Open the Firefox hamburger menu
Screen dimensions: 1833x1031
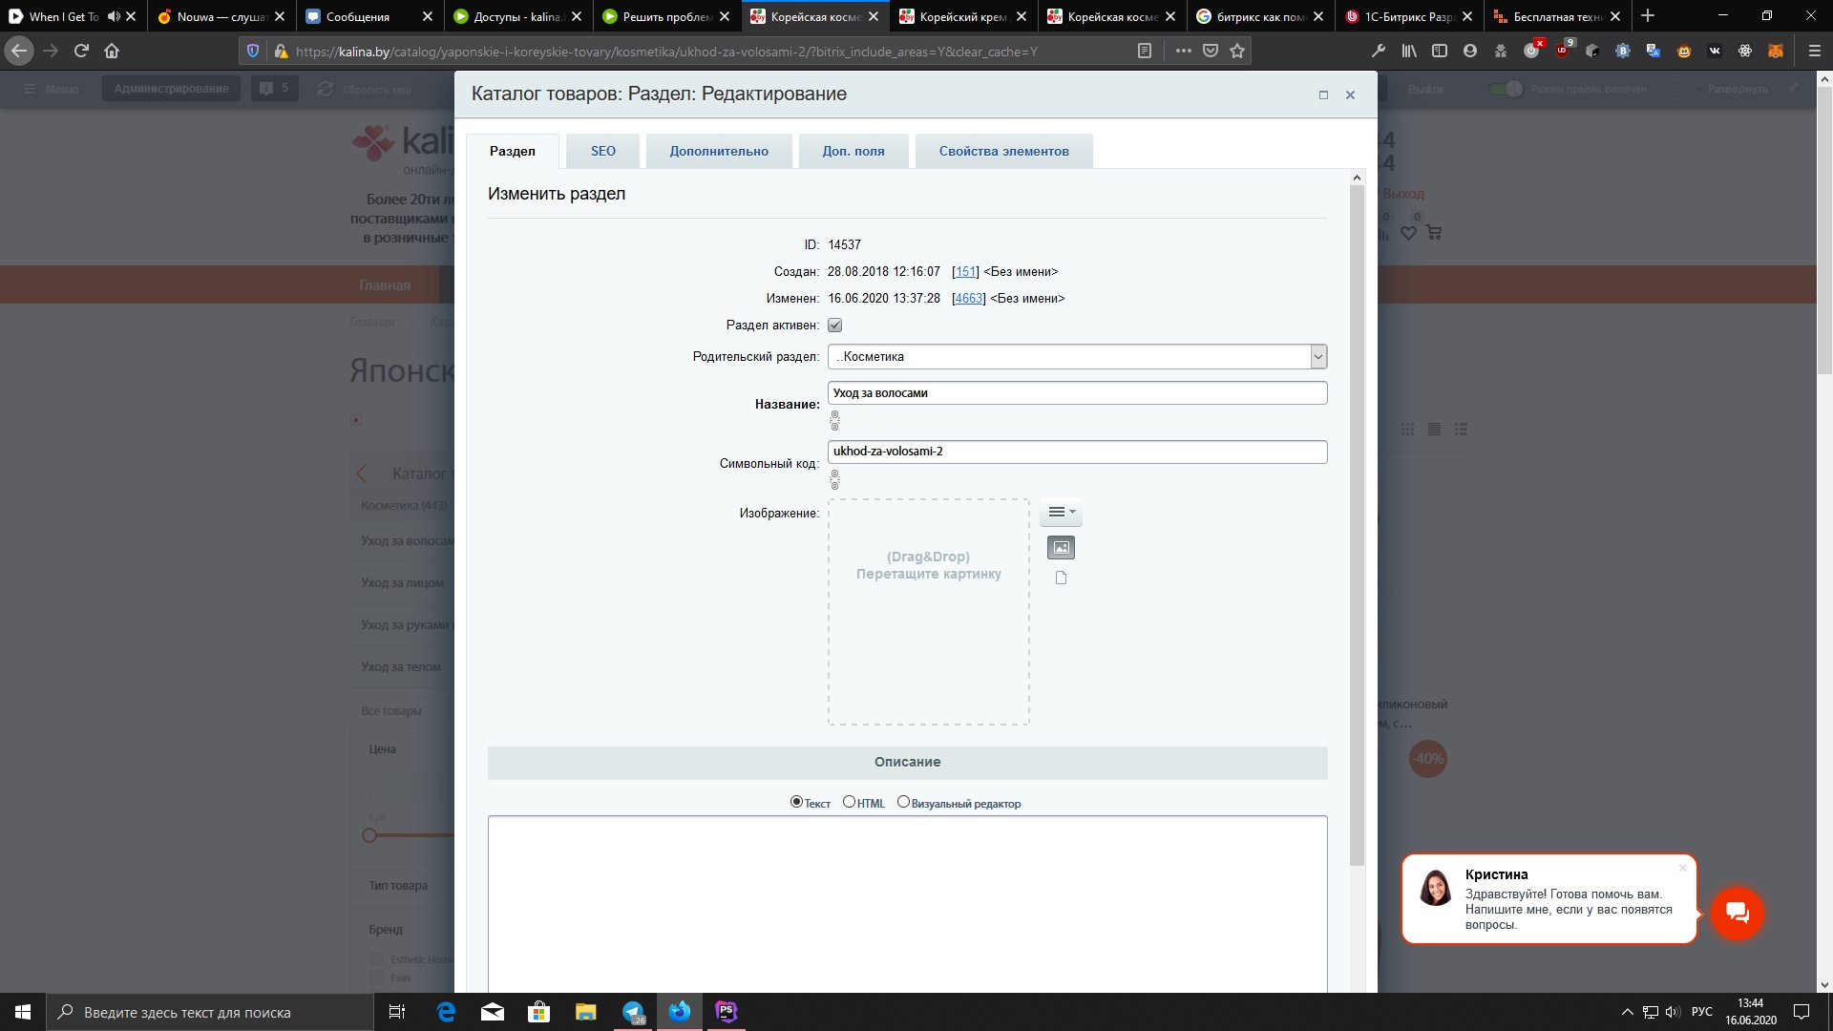pyautogui.click(x=1815, y=51)
